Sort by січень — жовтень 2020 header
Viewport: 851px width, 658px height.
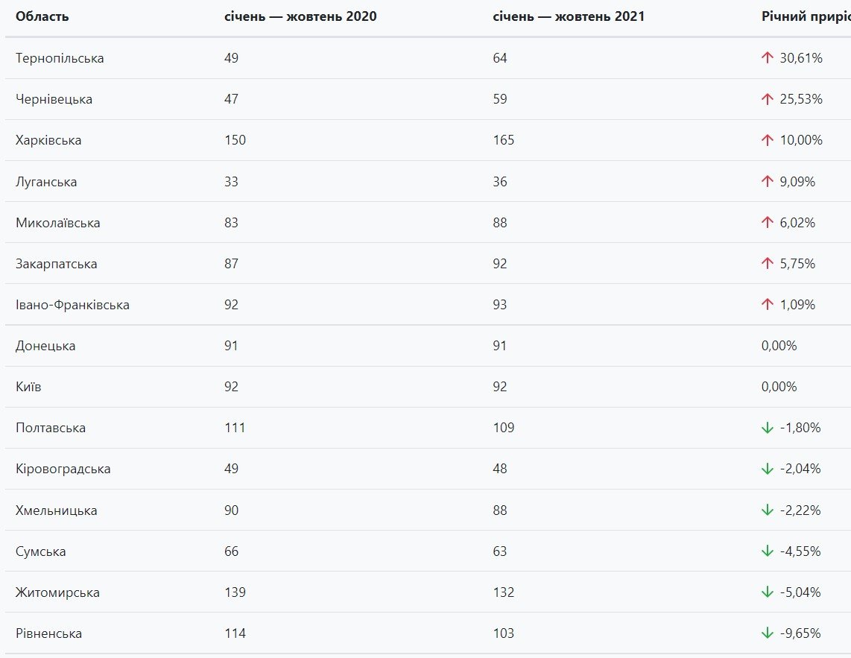point(300,16)
